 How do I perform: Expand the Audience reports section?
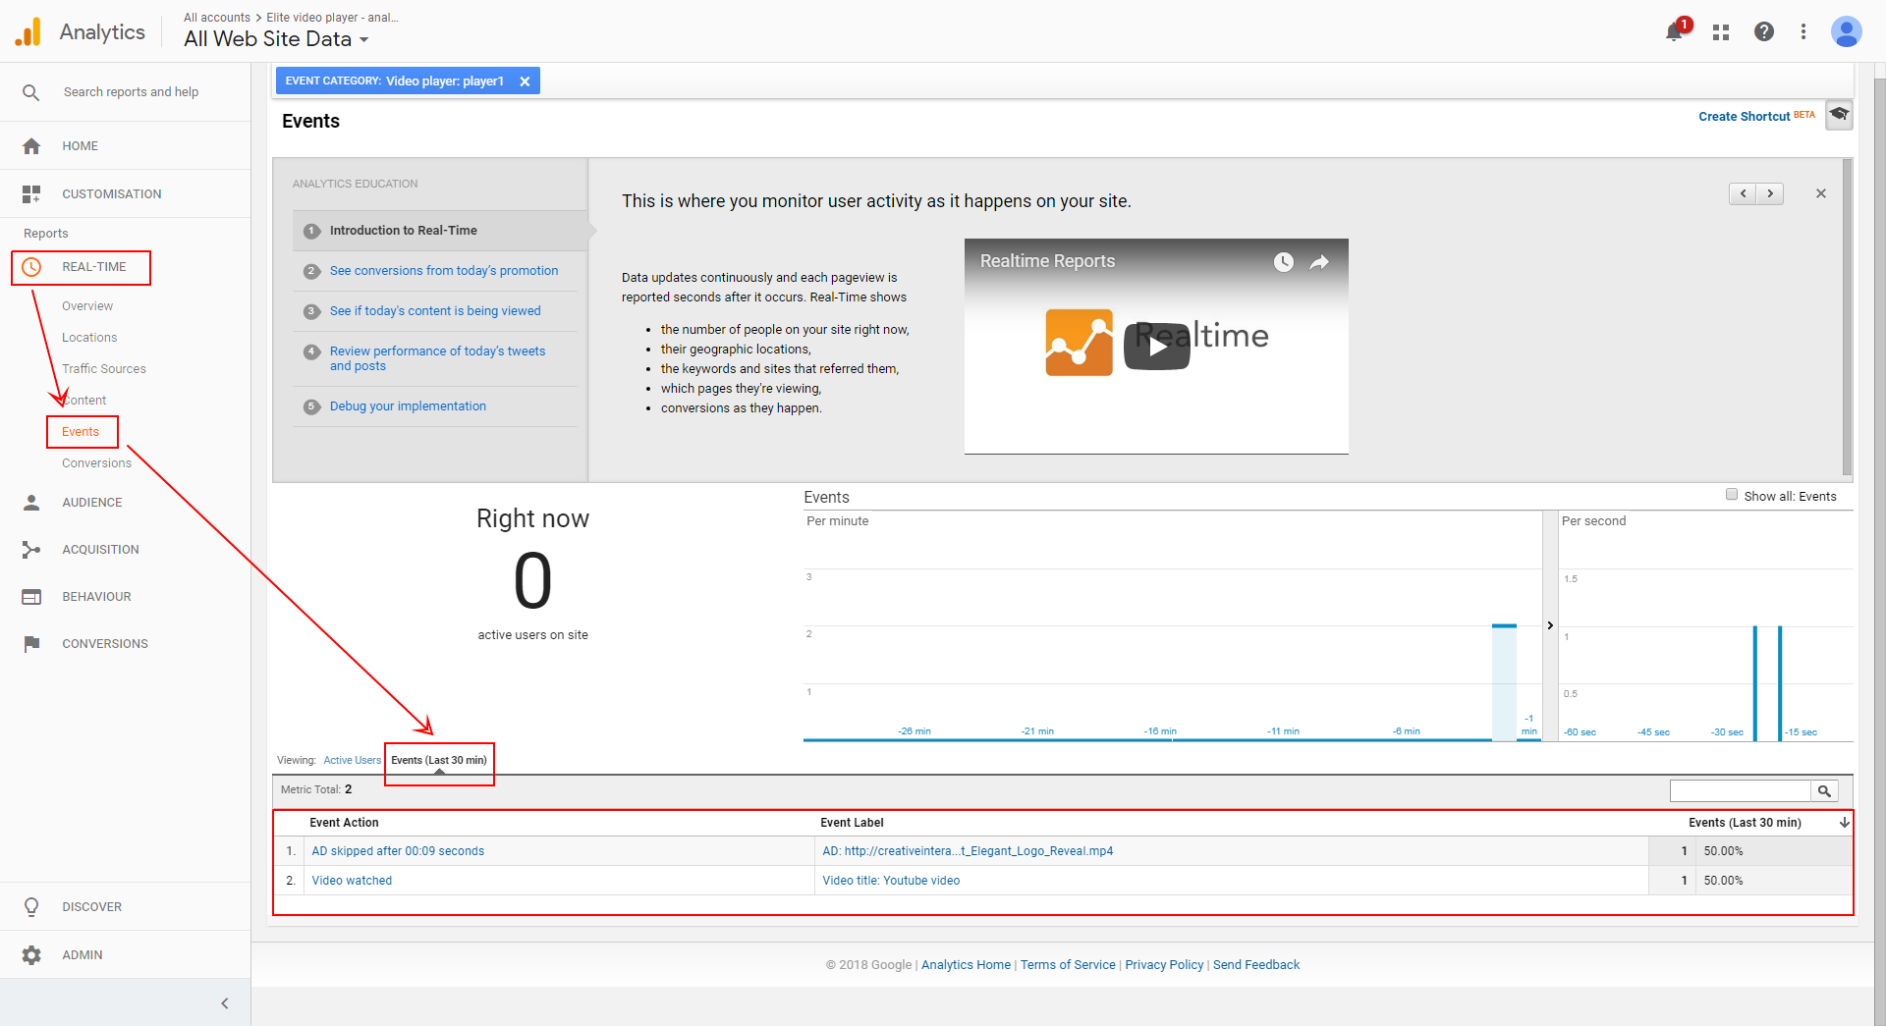[x=92, y=503]
